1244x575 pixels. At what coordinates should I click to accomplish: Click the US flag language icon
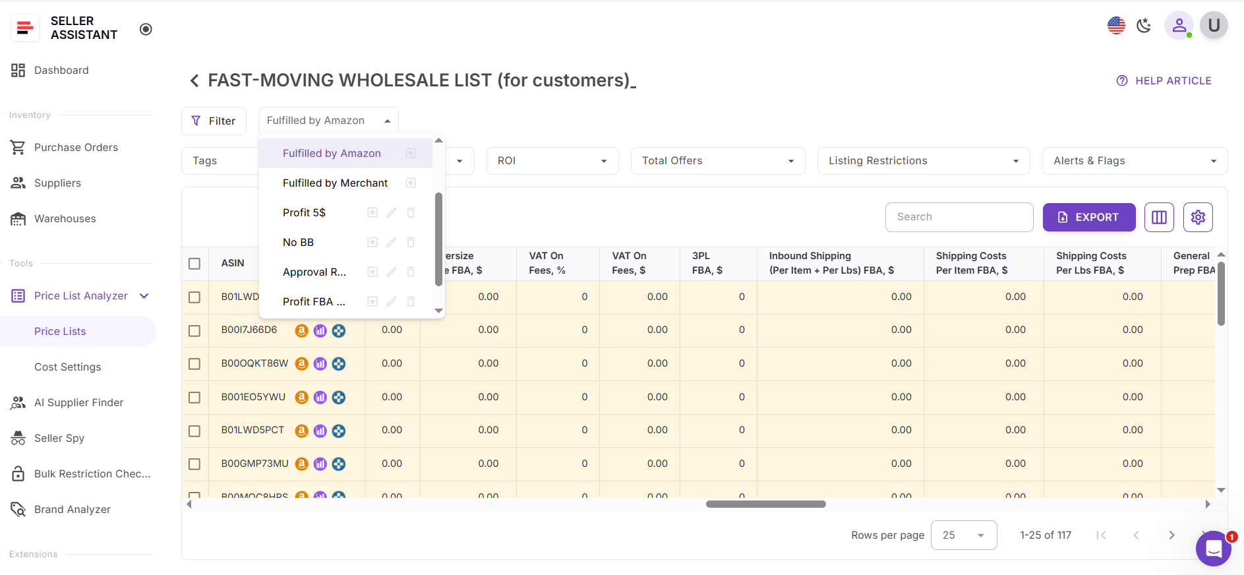tap(1116, 26)
